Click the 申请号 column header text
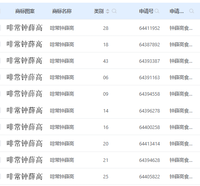The height and width of the screenshot is (186, 200). click(x=146, y=11)
